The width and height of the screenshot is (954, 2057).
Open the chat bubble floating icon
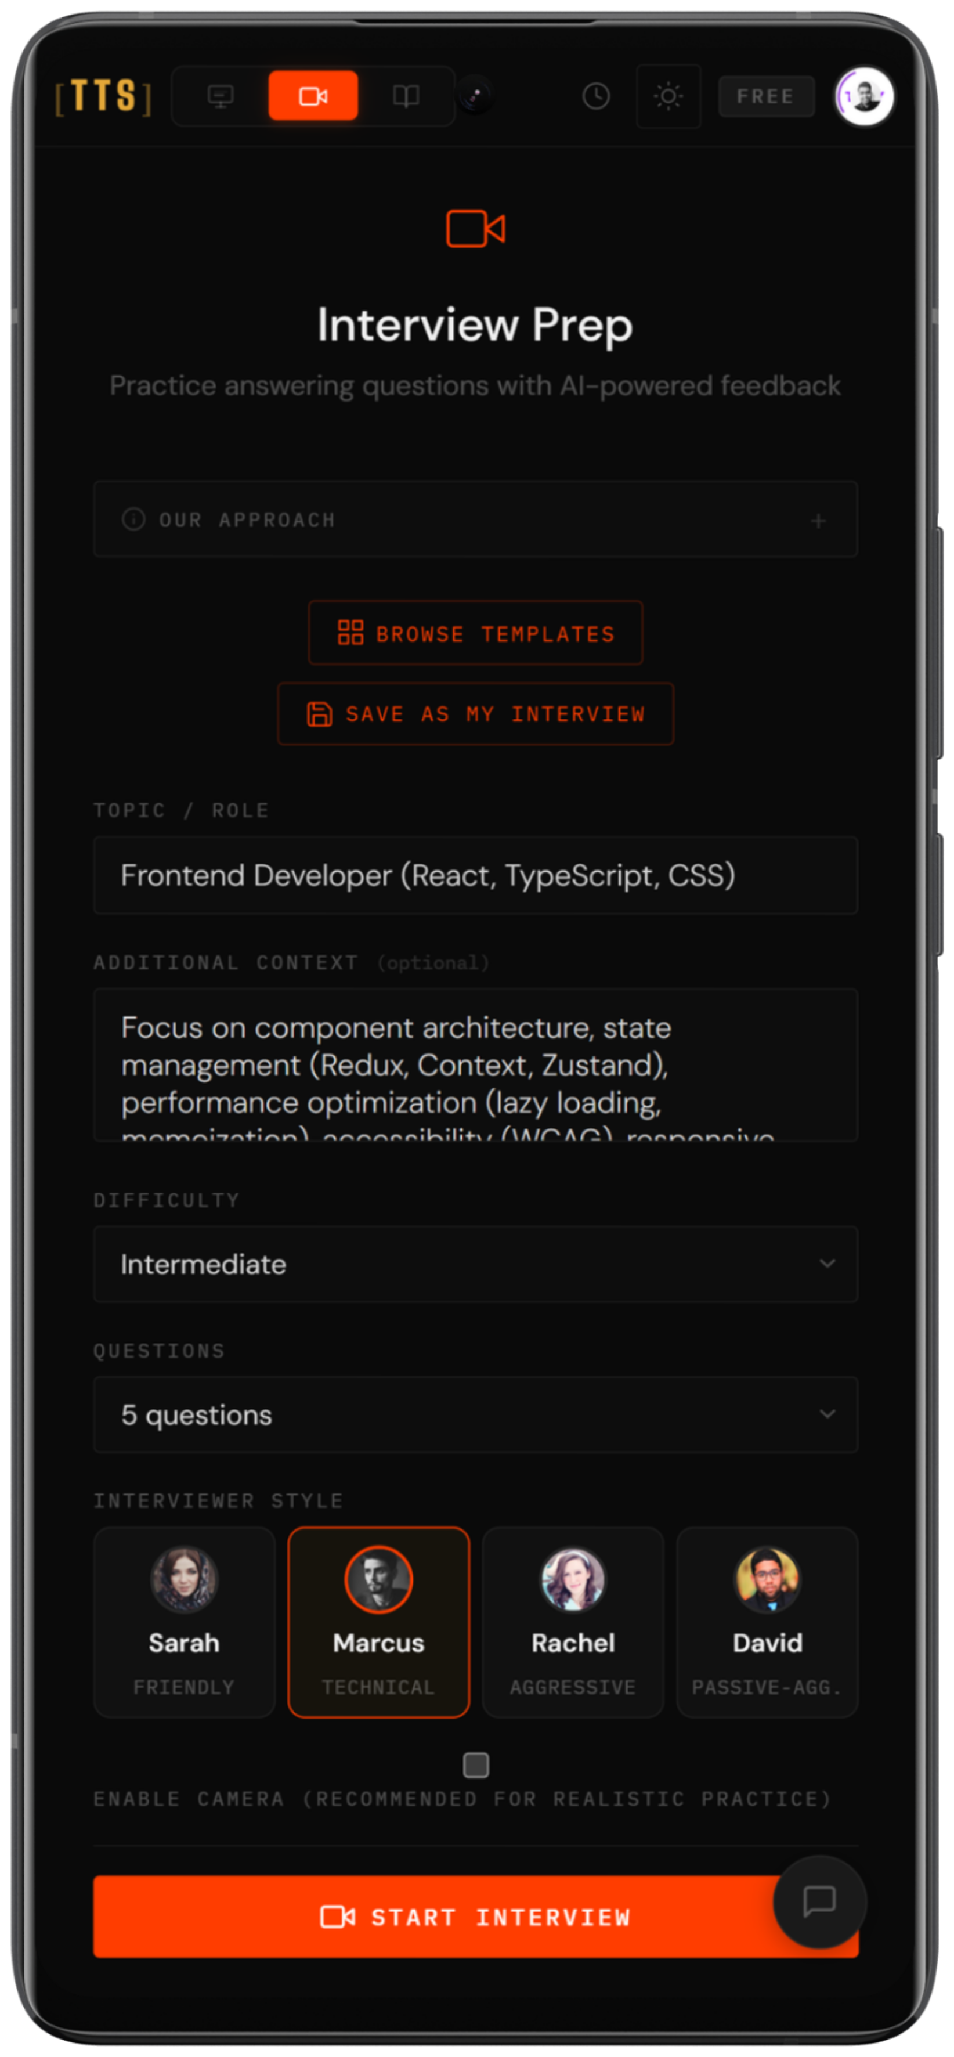click(820, 1902)
